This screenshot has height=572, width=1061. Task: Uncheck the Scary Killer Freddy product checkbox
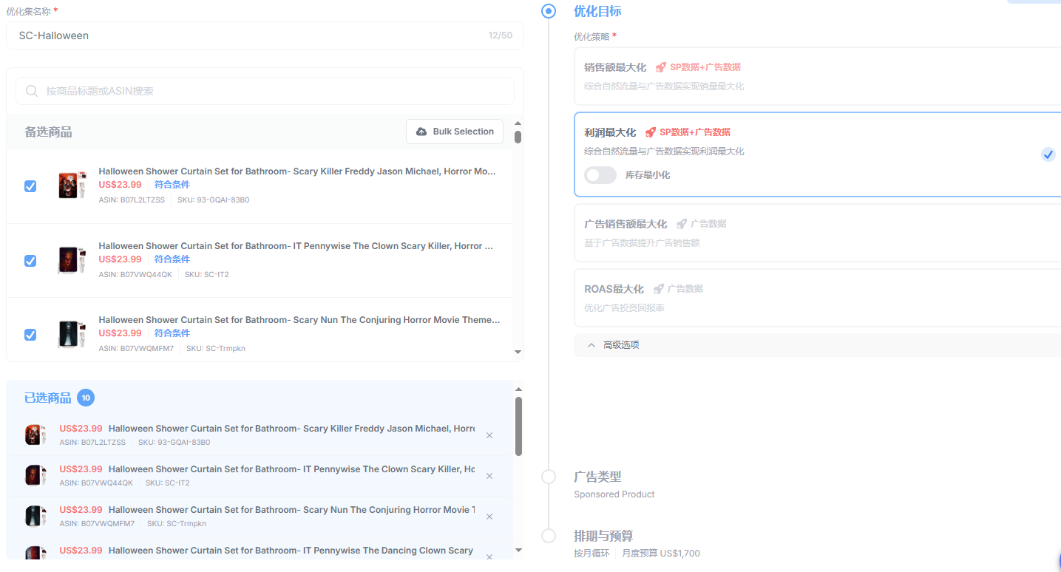click(x=30, y=186)
